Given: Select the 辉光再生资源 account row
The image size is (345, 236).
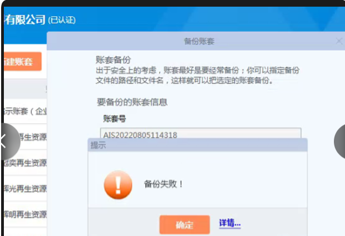Looking at the screenshot, I should tap(25, 188).
